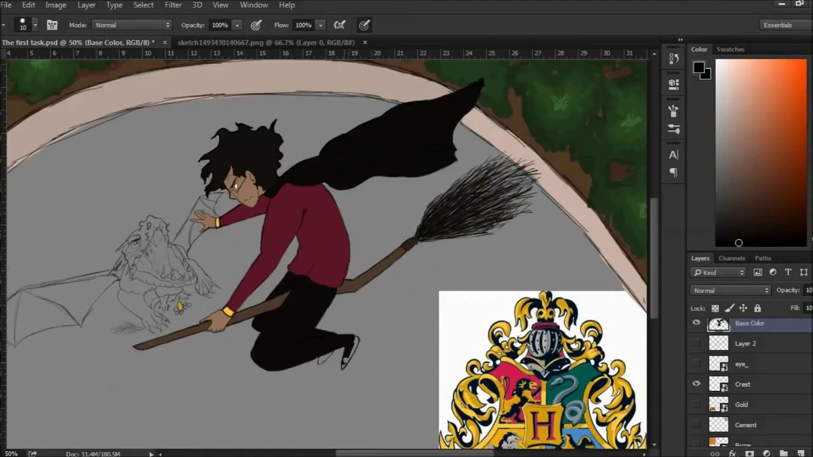Screen dimensions: 813x457
Task: Create new adjustment layer icon
Action: pyautogui.click(x=767, y=454)
